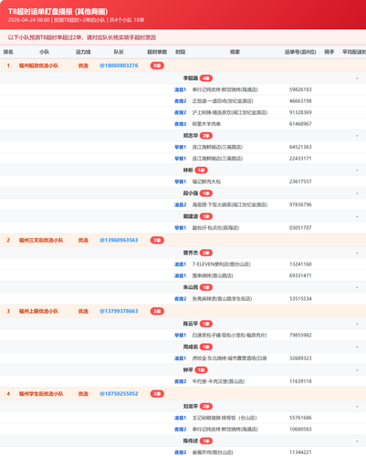
Task: Click order number 11344221
Action: click(300, 452)
